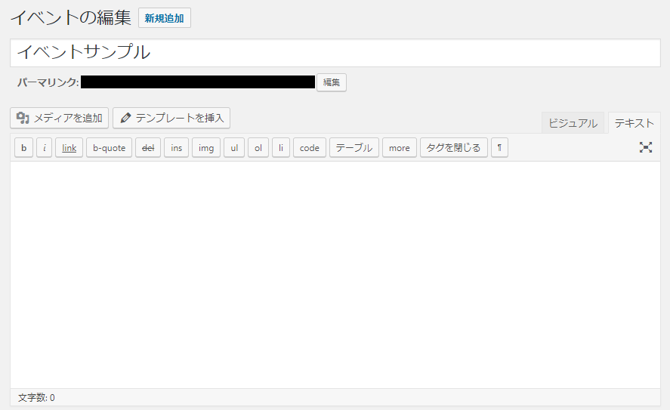The width and height of the screenshot is (670, 410).
Task: Click テンプレートを挿入 button
Action: click(x=171, y=118)
